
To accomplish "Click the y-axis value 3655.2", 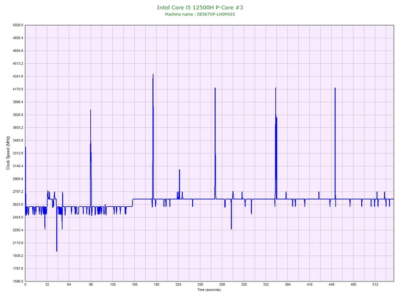I will [x=18, y=128].
